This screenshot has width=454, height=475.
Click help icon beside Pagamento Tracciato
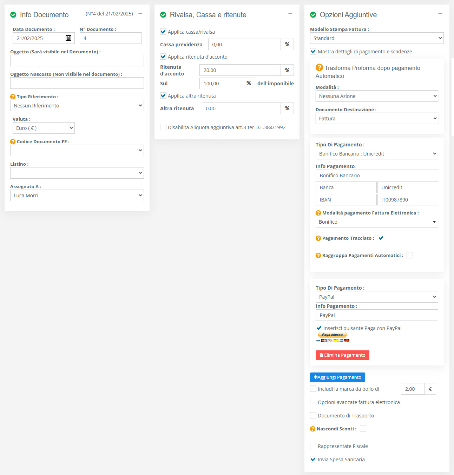(318, 238)
